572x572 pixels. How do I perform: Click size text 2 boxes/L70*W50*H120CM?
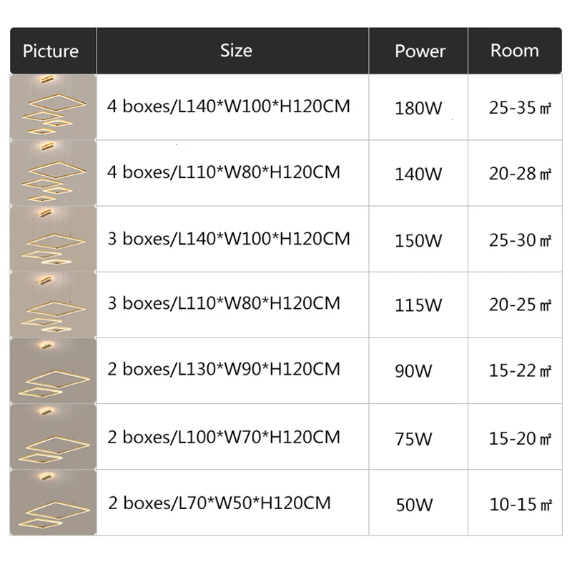pyautogui.click(x=220, y=503)
